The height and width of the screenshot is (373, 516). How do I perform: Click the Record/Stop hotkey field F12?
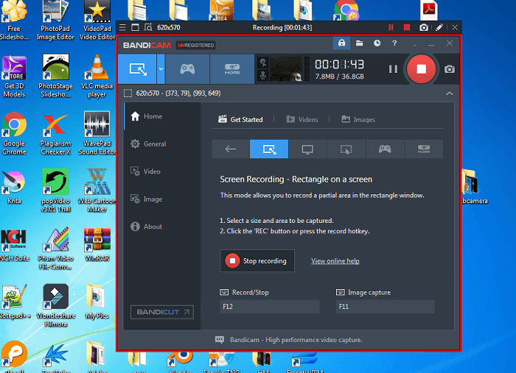[270, 306]
